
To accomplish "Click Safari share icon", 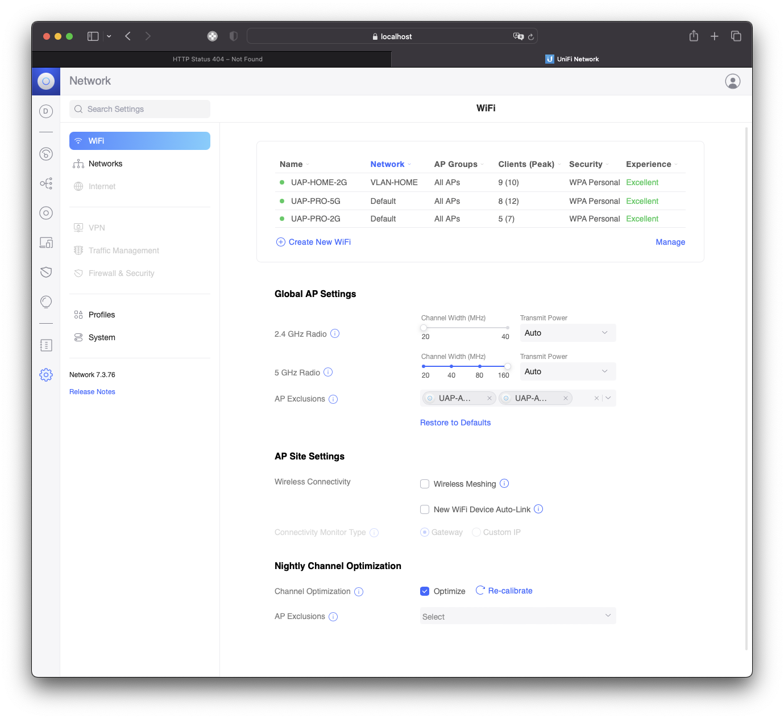I will pos(694,36).
